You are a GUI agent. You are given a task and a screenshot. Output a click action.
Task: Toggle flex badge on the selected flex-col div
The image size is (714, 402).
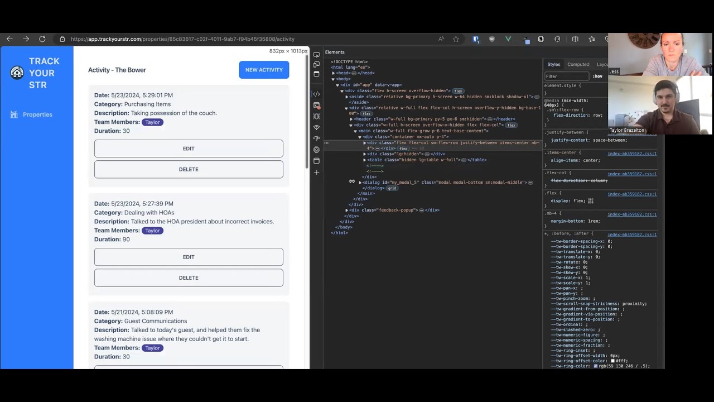click(x=403, y=149)
